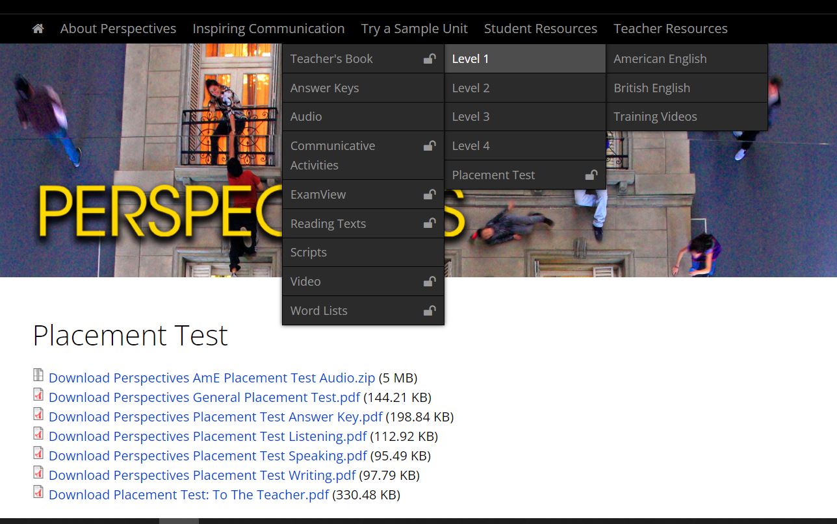Click the Home icon in navigation bar
Image resolution: width=837 pixels, height=524 pixels.
38,29
